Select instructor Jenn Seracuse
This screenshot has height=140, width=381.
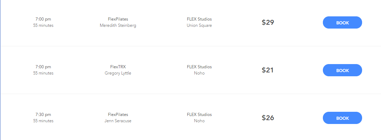[x=118, y=121]
